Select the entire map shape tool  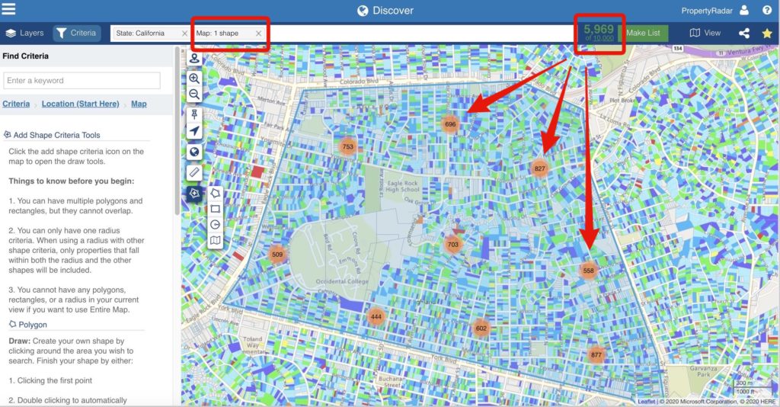pos(215,241)
